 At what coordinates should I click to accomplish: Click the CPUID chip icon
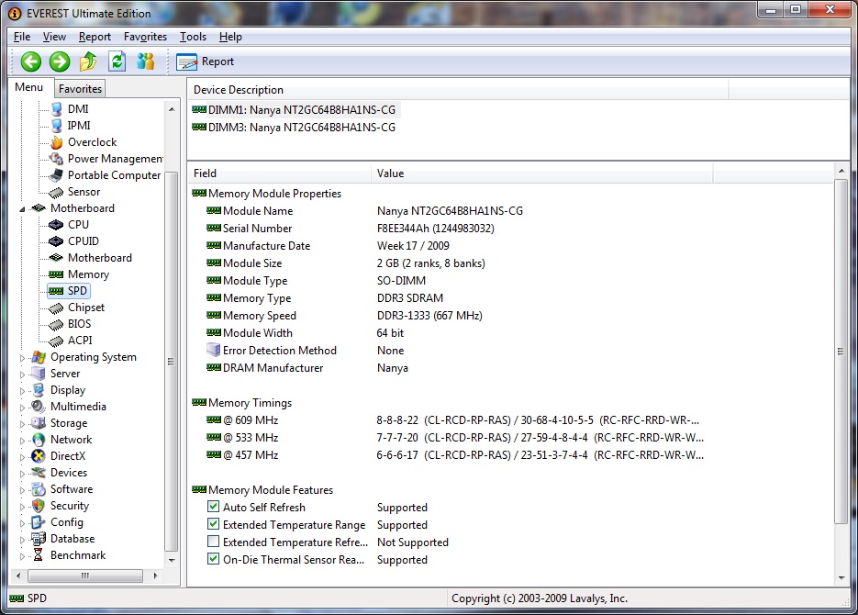(56, 241)
